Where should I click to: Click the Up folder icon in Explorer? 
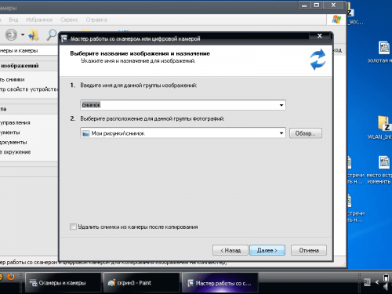34,35
